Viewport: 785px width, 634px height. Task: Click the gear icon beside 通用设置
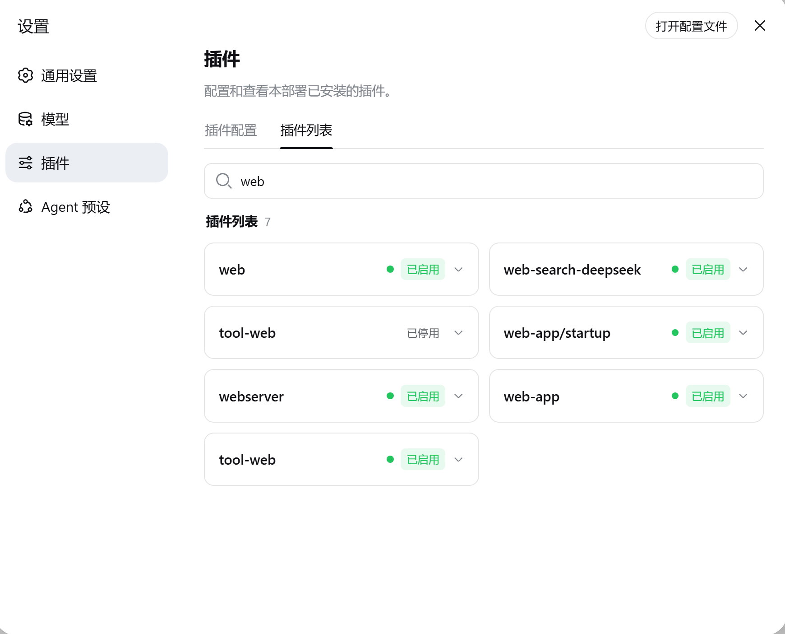(x=26, y=75)
